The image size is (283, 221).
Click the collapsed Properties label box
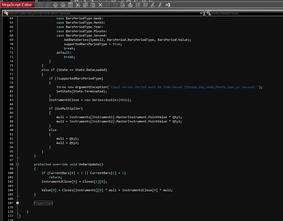pos(43,203)
